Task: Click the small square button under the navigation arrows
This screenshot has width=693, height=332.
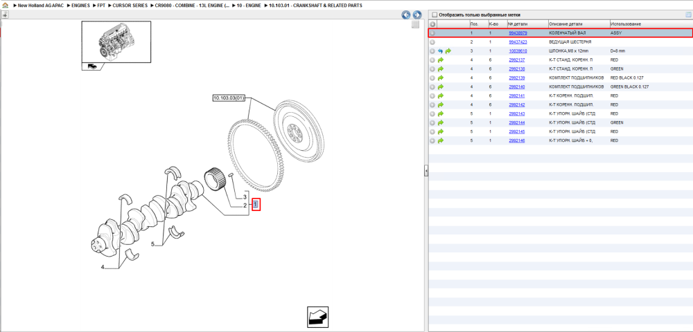Action: click(415, 25)
